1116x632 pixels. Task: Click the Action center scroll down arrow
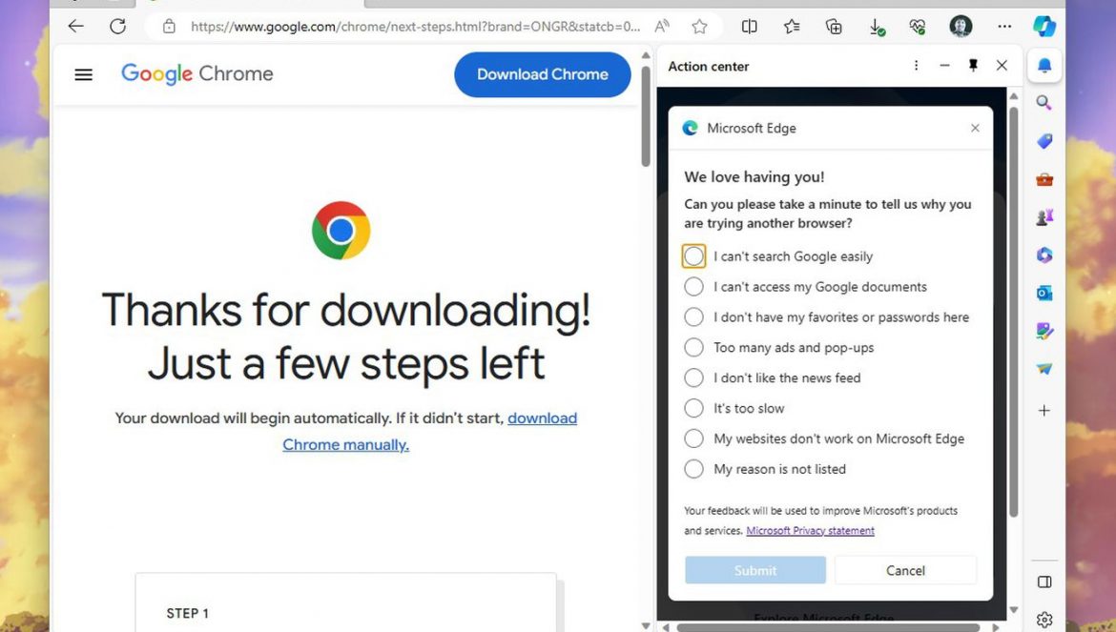tap(1014, 610)
